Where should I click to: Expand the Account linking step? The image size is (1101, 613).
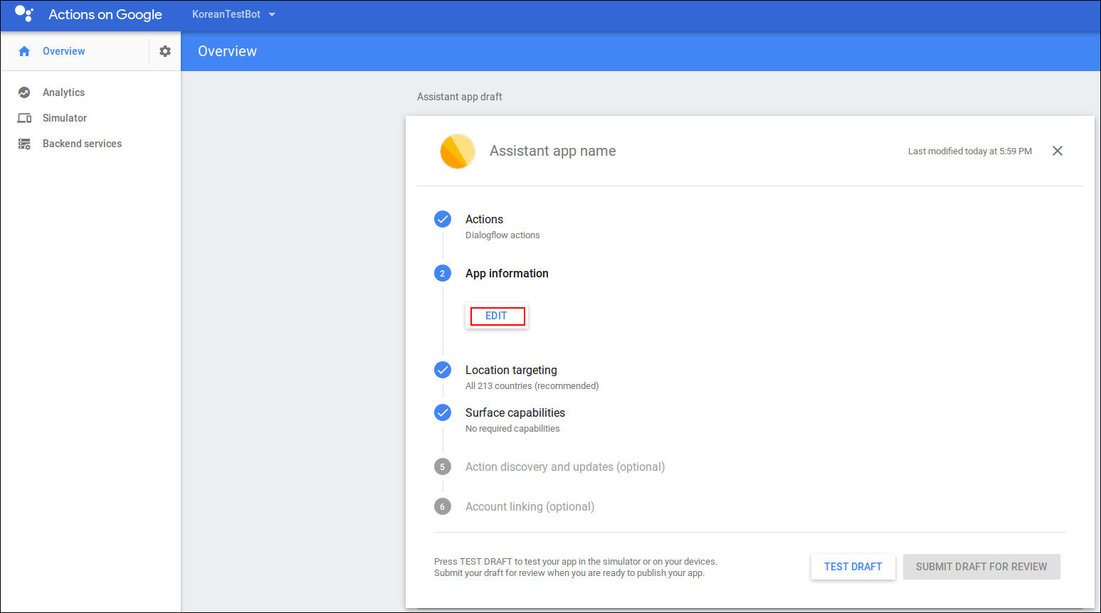530,507
